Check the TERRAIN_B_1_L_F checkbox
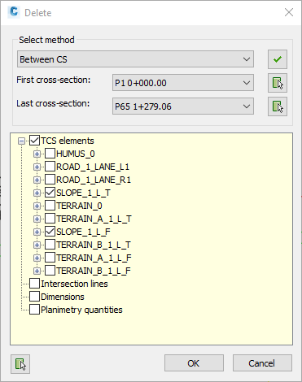This screenshot has height=382, width=302. tap(50, 271)
